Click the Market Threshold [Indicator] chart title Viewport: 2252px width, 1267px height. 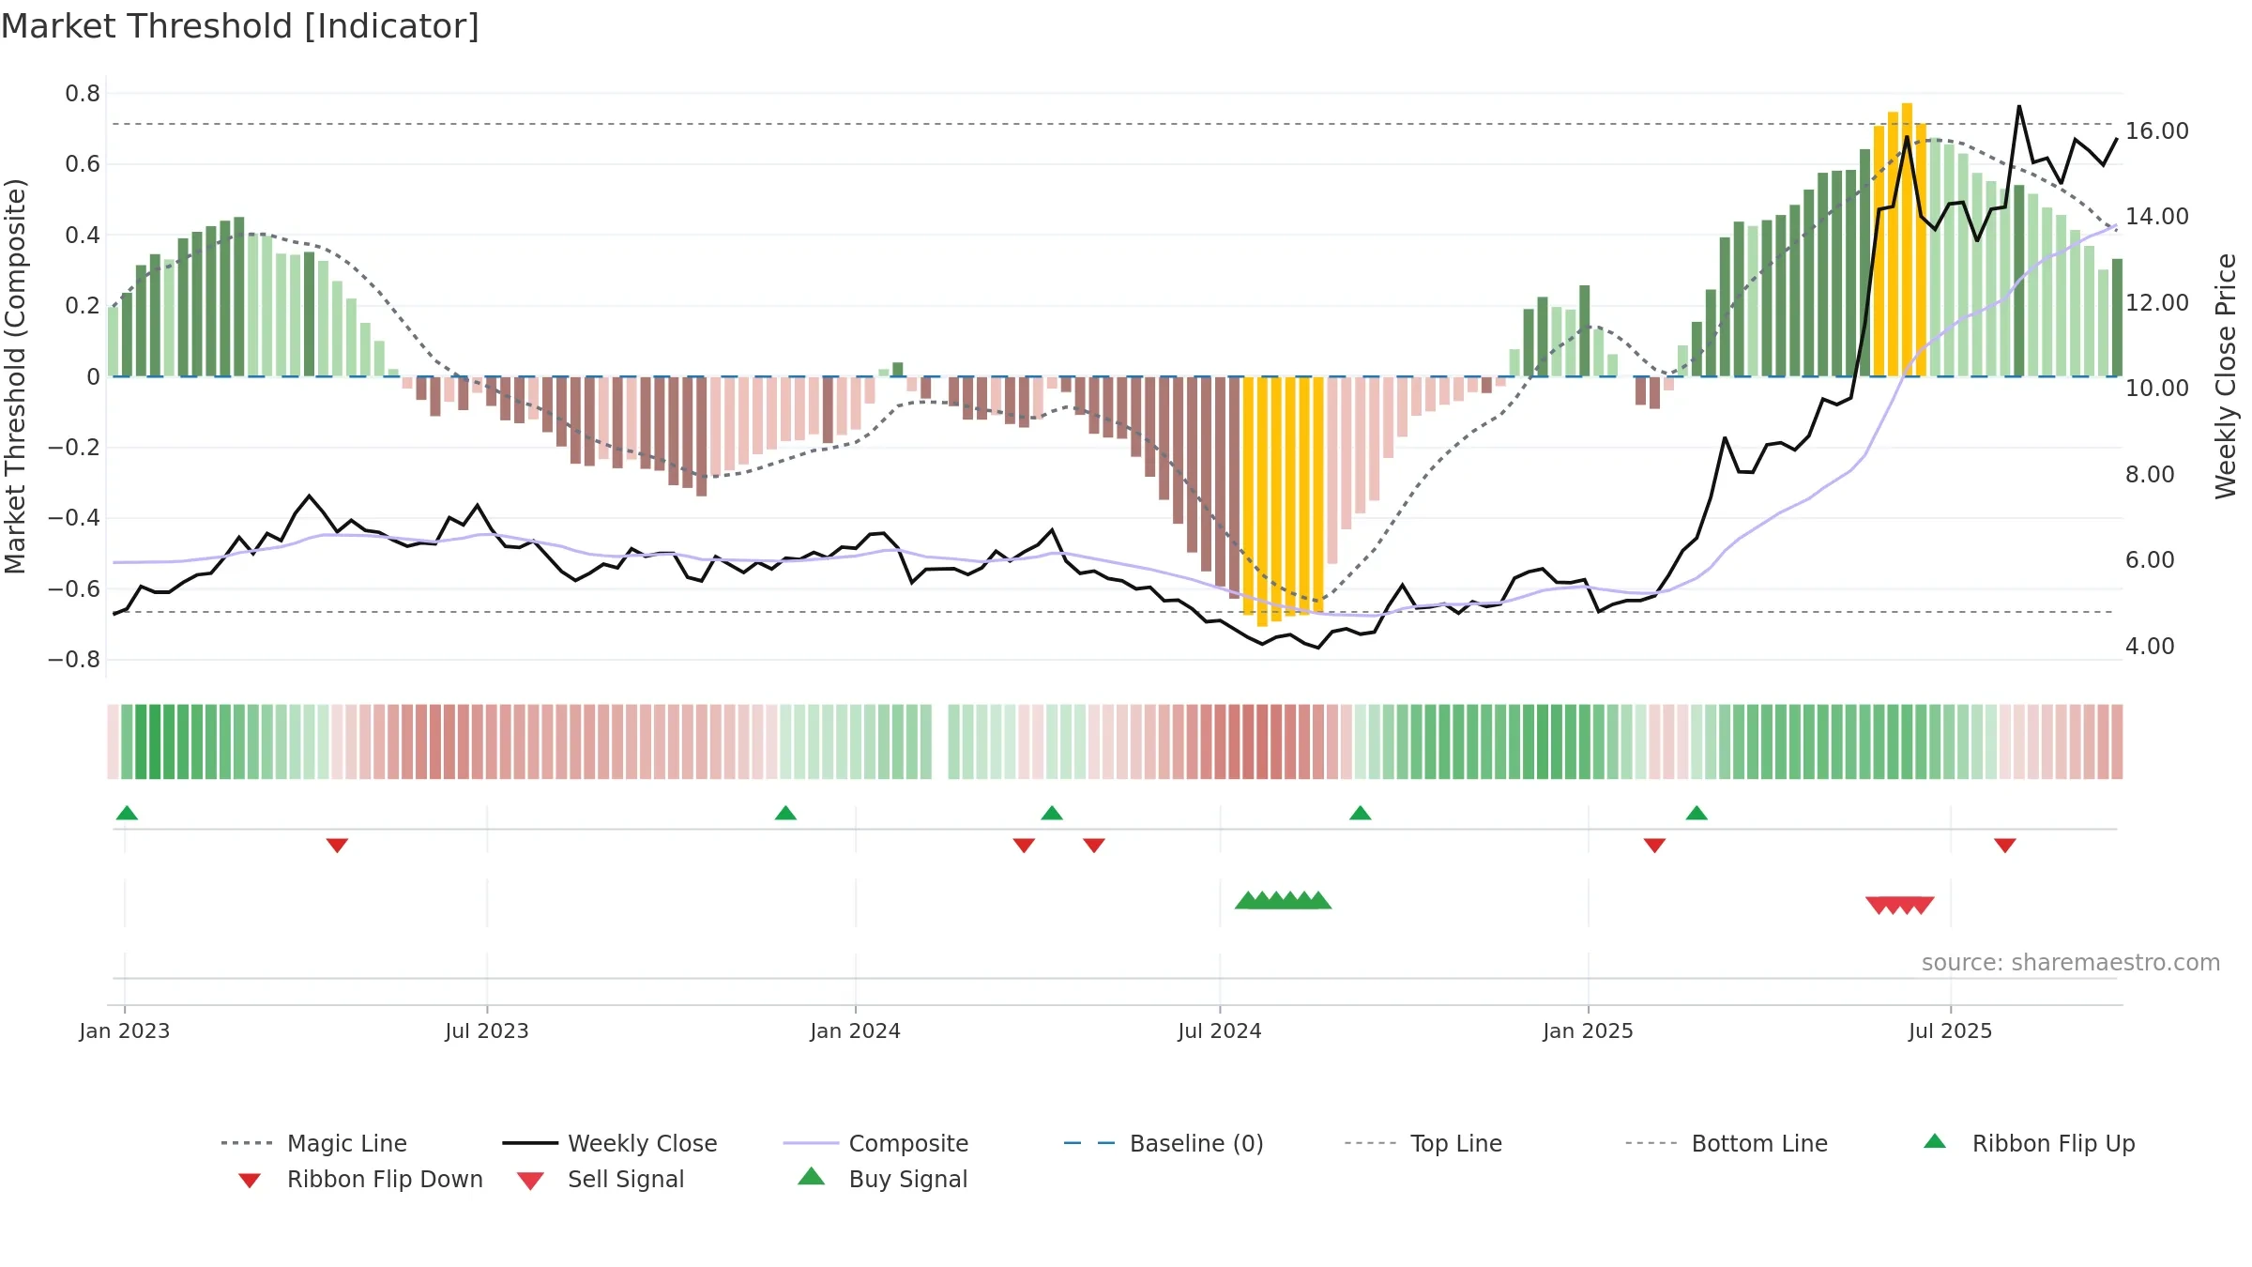pyautogui.click(x=240, y=26)
